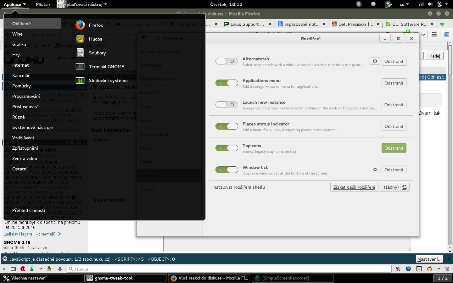Open the Firefox hamburger menu
Screen dimensions: 453x283
[x=434, y=35]
